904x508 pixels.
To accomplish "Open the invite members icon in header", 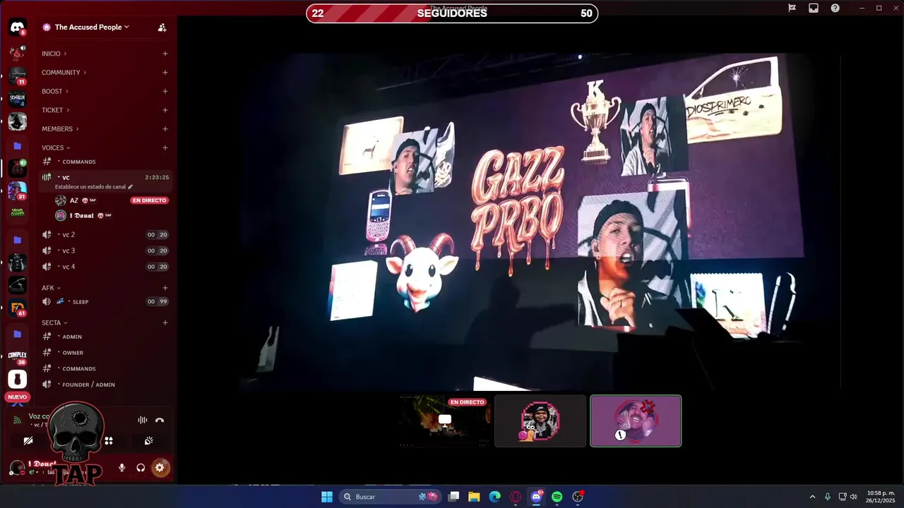I will [x=162, y=28].
